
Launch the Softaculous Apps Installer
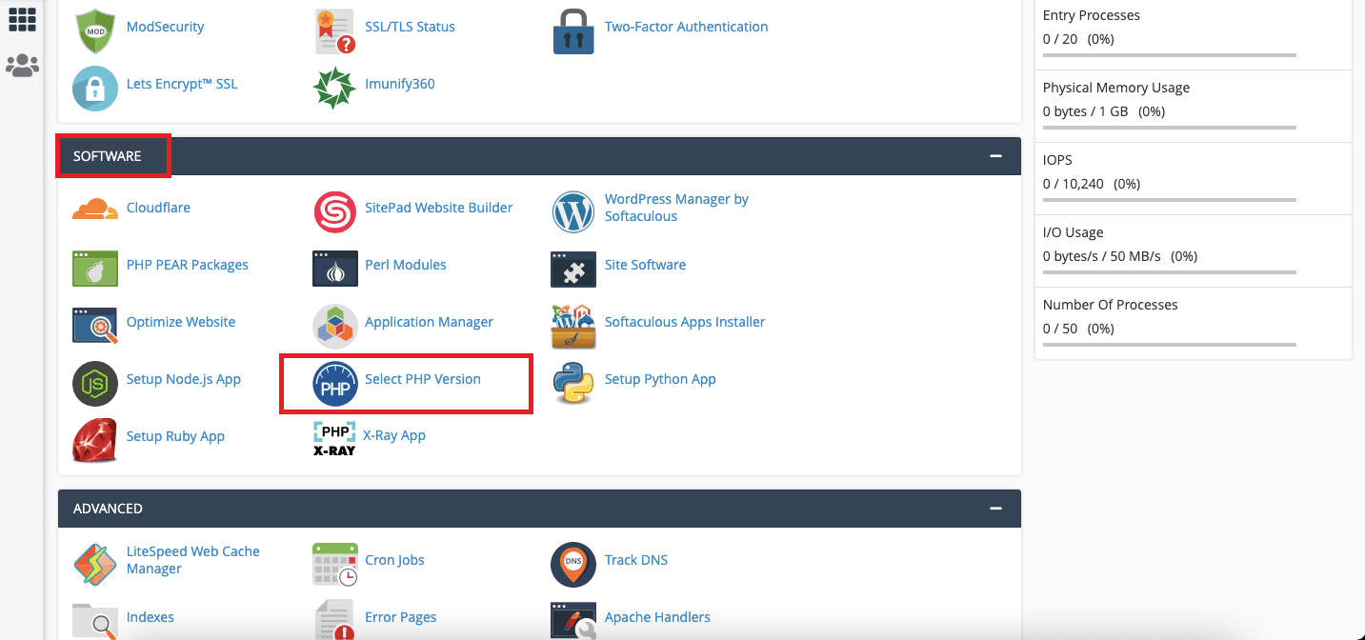684,321
